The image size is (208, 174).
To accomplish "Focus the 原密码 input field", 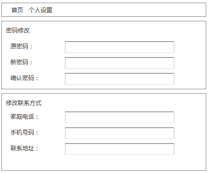I will tap(119, 47).
